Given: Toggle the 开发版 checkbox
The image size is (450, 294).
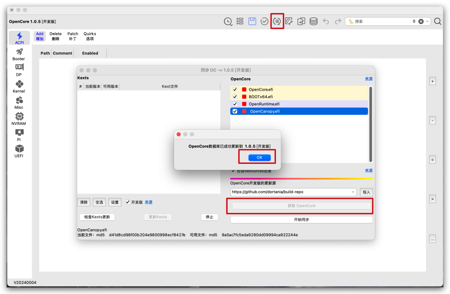Looking at the screenshot, I should coord(128,202).
